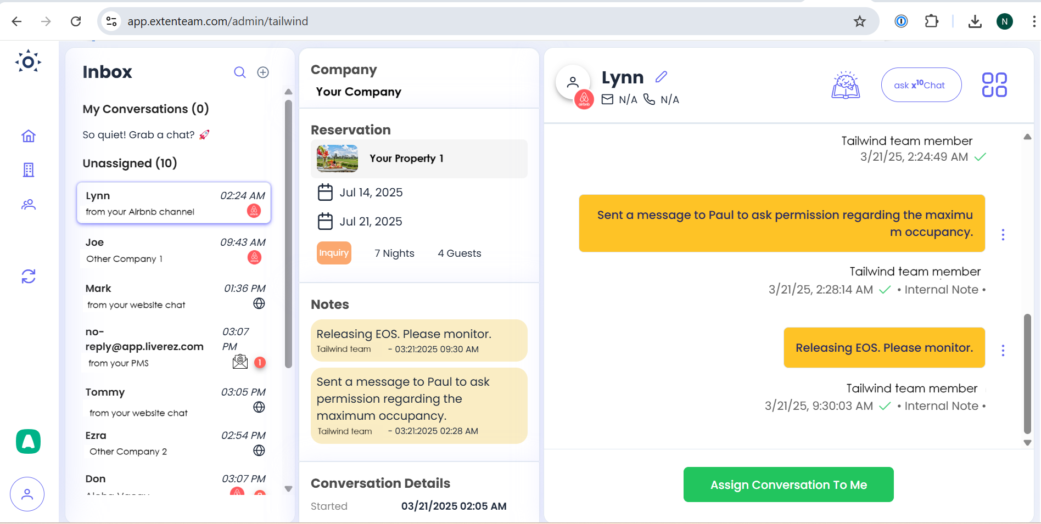Open the user profile avatar in sidebar
The image size is (1041, 524).
tap(27, 494)
